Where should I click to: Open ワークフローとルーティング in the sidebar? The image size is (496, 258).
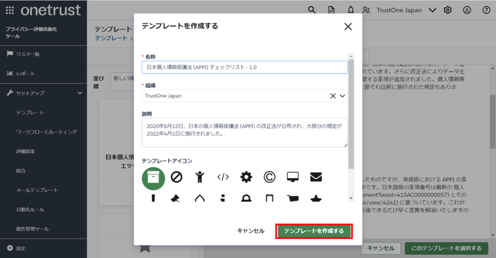coord(46,132)
